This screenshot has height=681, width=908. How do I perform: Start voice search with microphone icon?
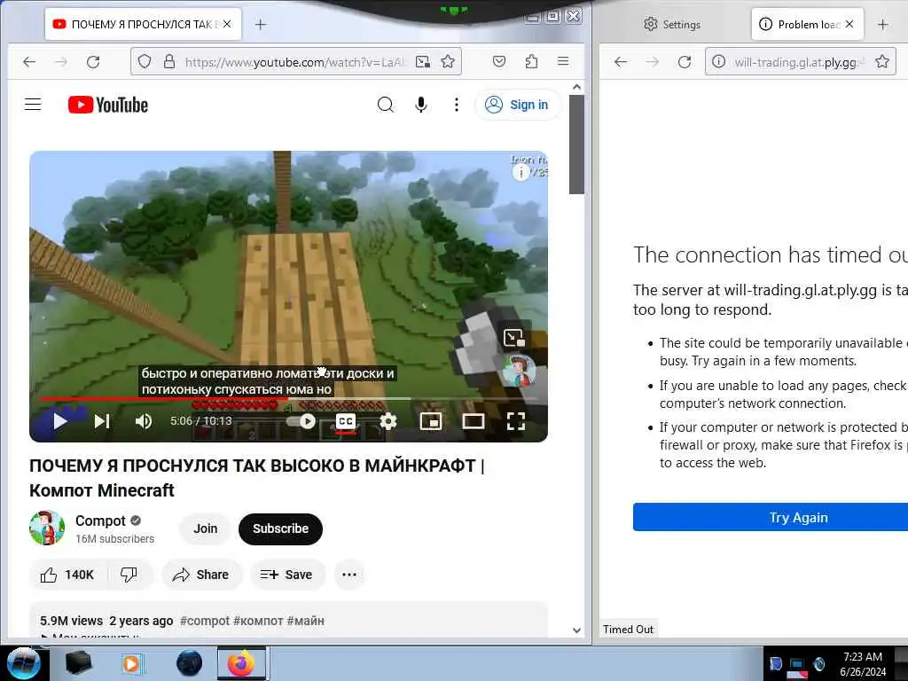(x=421, y=105)
